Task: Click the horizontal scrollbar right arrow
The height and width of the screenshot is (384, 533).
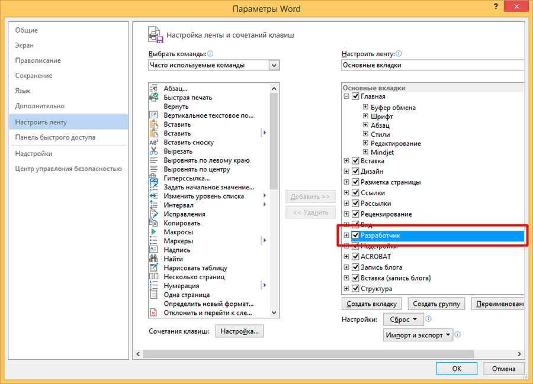Action: 519,354
